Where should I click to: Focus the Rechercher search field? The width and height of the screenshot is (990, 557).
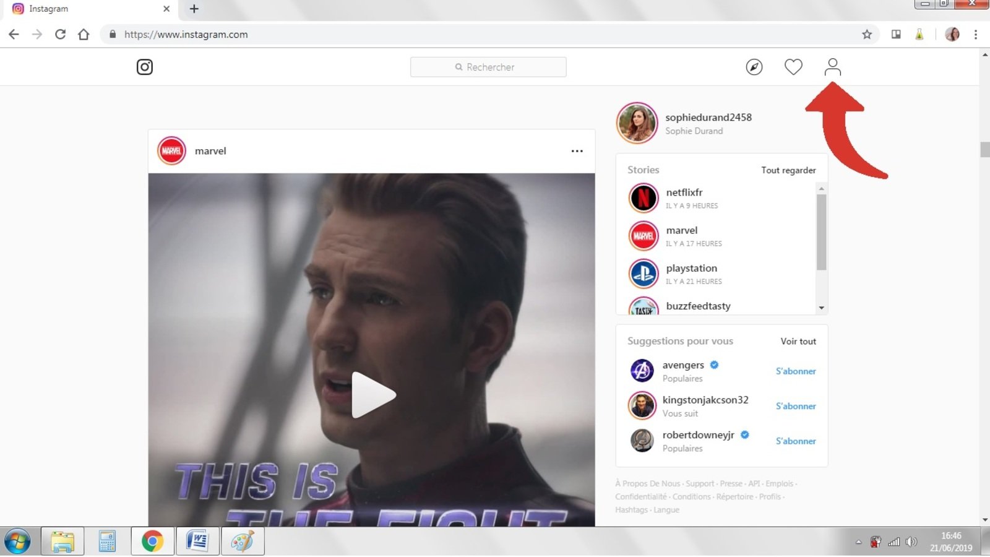[488, 67]
